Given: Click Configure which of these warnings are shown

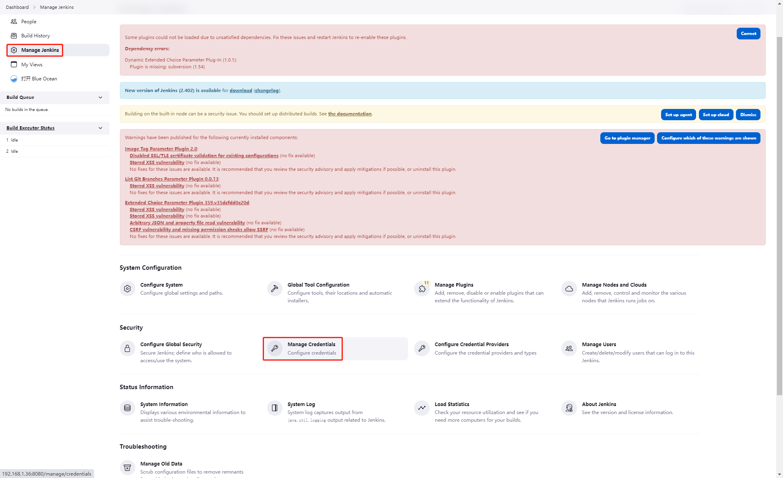Looking at the screenshot, I should (709, 138).
